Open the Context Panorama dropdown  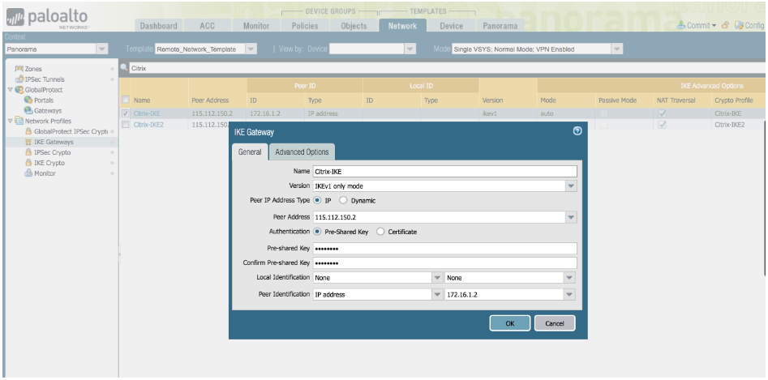(x=102, y=49)
